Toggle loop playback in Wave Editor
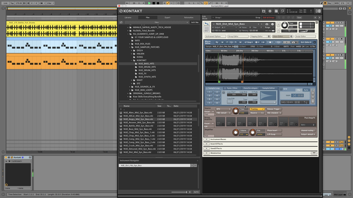The height and width of the screenshot is (198, 353). click(x=278, y=42)
